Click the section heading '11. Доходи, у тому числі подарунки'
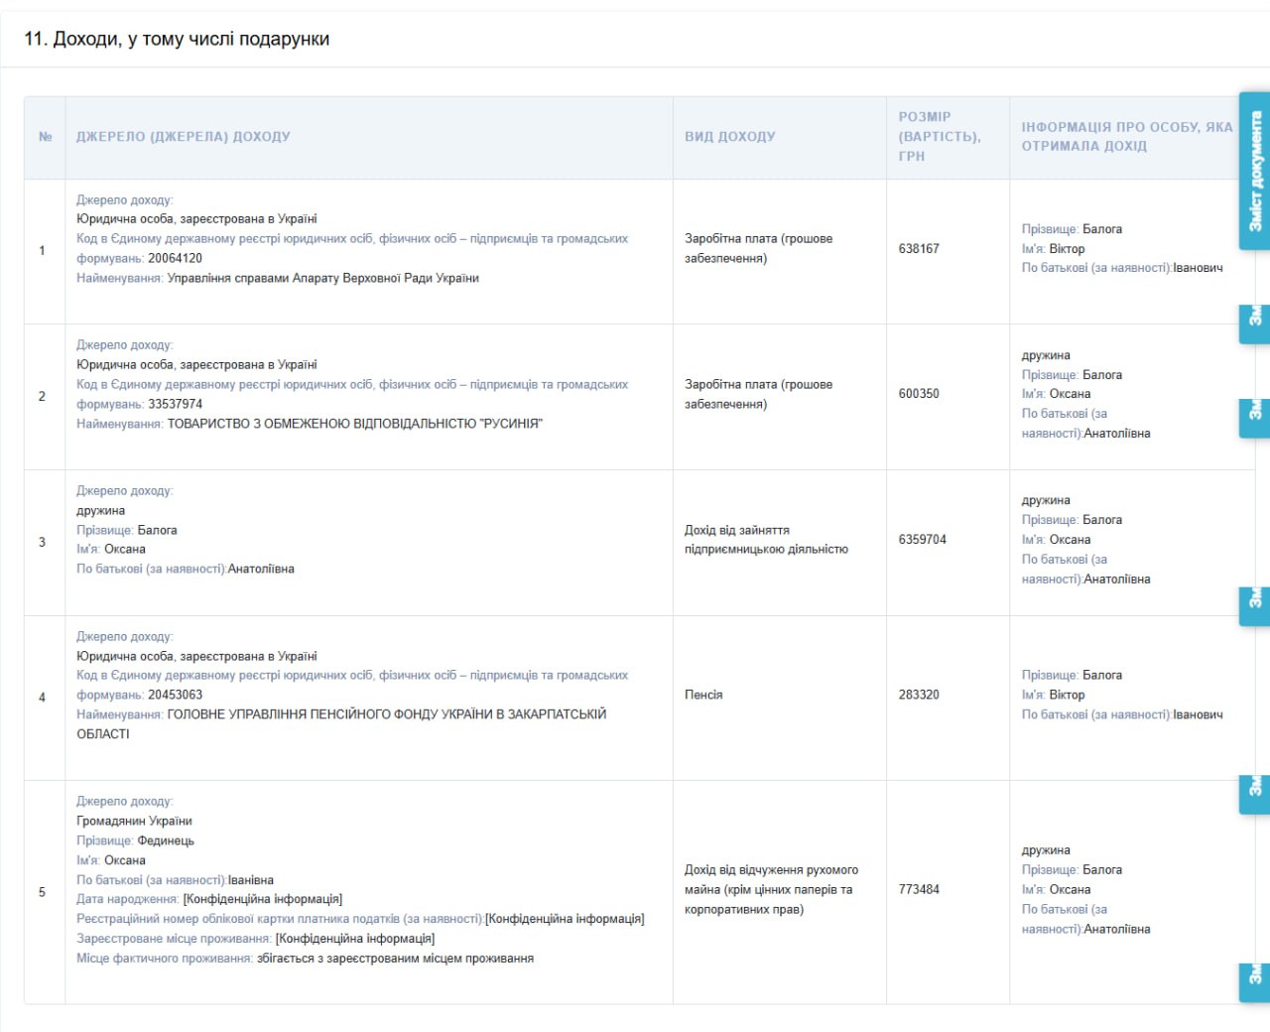 pyautogui.click(x=177, y=39)
